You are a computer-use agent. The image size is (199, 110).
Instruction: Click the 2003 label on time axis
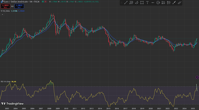point(7,109)
